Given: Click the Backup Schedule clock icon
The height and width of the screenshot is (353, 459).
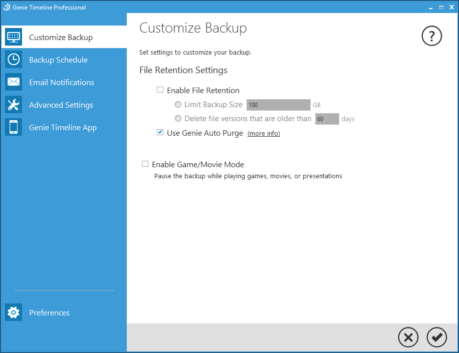Looking at the screenshot, I should point(14,60).
